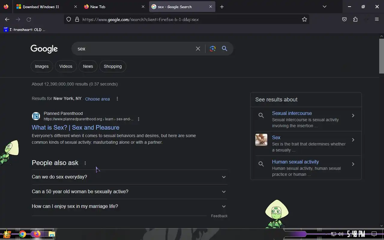Click the page vertical scrollbar thumb

tap(382, 56)
